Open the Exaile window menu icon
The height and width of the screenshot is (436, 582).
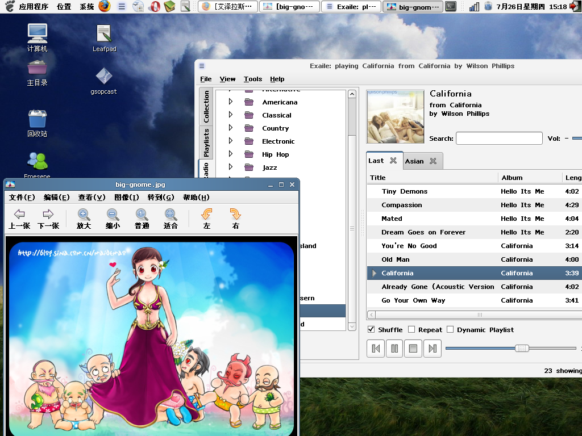202,66
